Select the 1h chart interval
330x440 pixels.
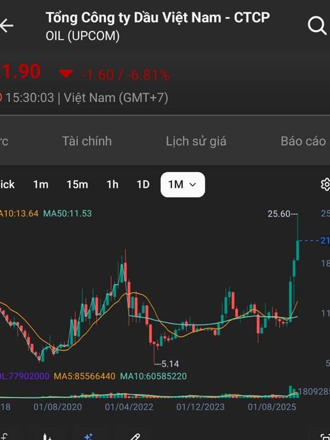[112, 185]
